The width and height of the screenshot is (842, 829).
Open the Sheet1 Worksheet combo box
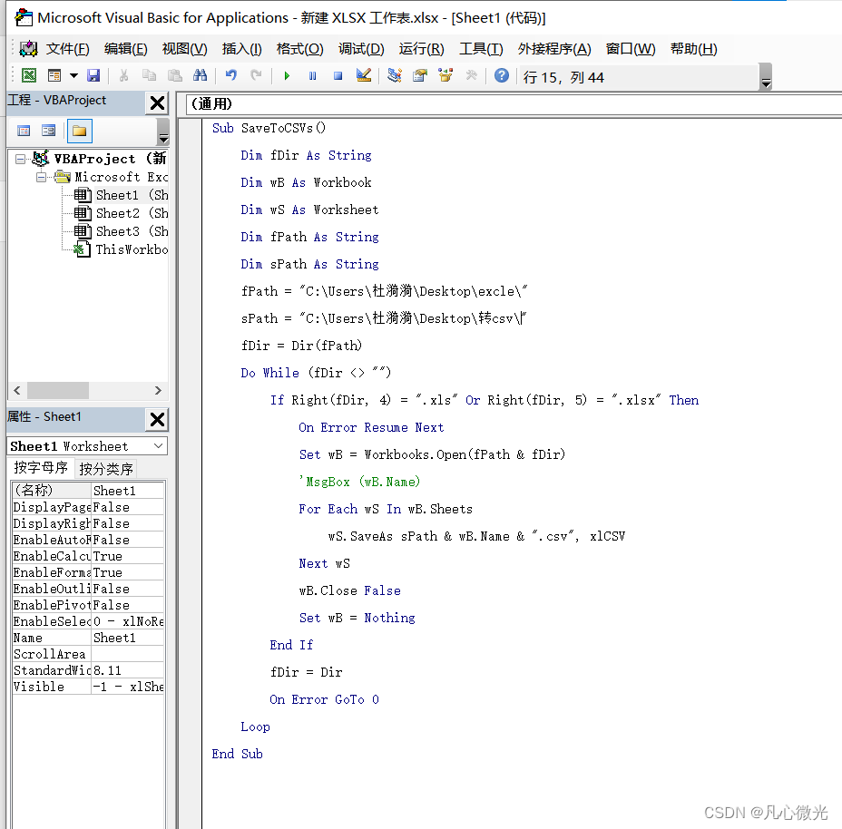point(86,445)
